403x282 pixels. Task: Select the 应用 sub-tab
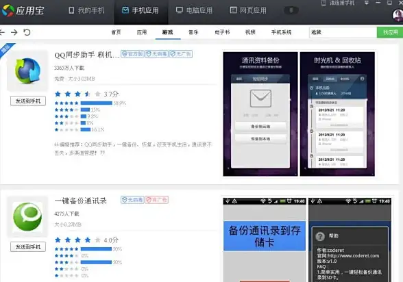point(142,32)
